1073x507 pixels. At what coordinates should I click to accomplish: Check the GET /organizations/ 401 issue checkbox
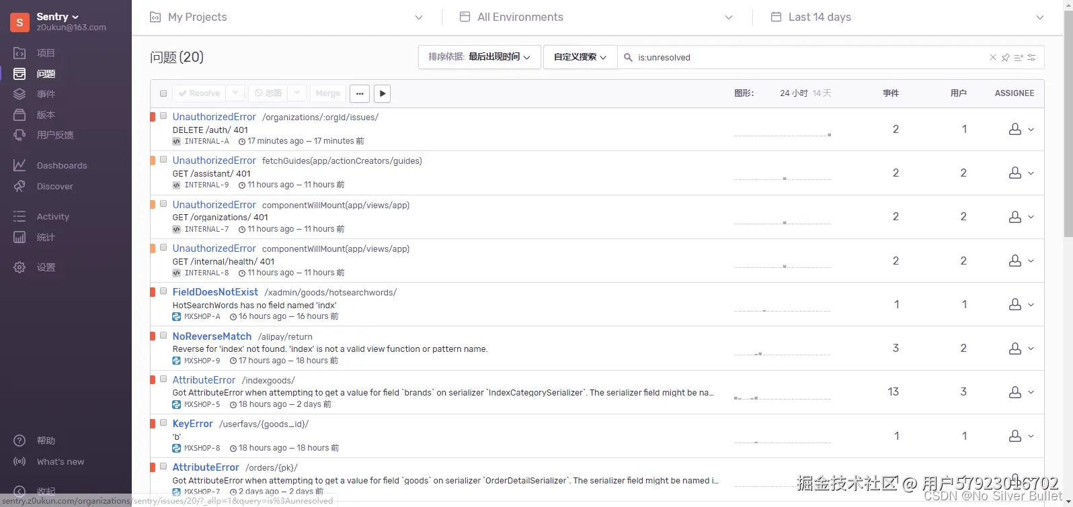[x=163, y=203]
